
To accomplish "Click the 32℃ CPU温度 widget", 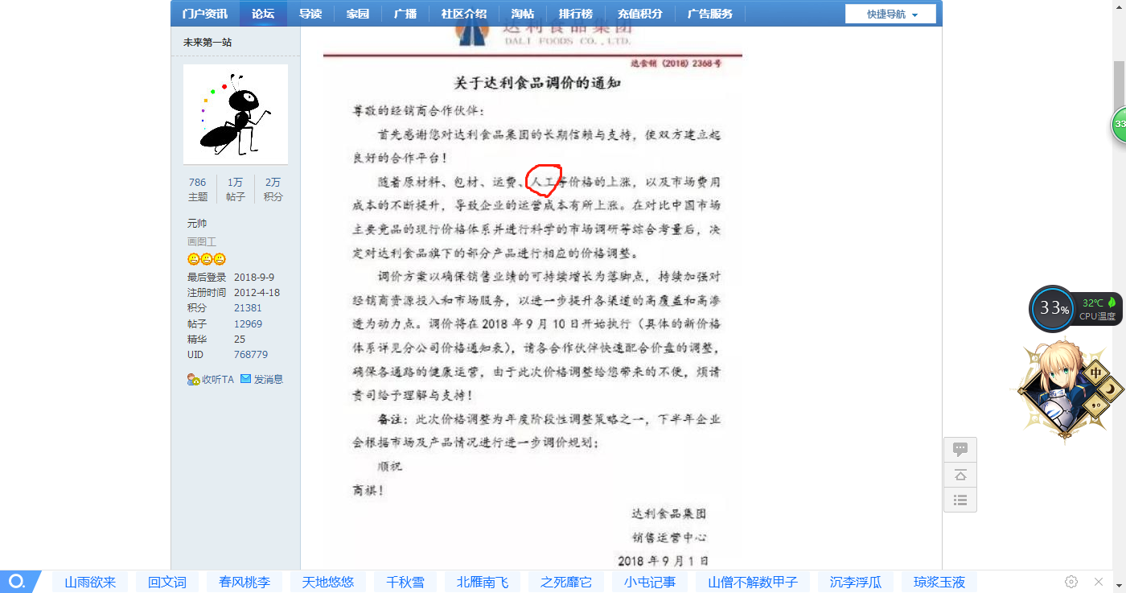I will pyautogui.click(x=1098, y=309).
